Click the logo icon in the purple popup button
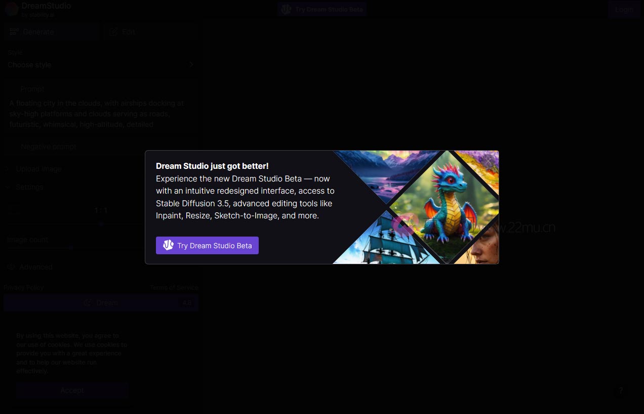Screen dimensions: 644x414 (x=168, y=246)
